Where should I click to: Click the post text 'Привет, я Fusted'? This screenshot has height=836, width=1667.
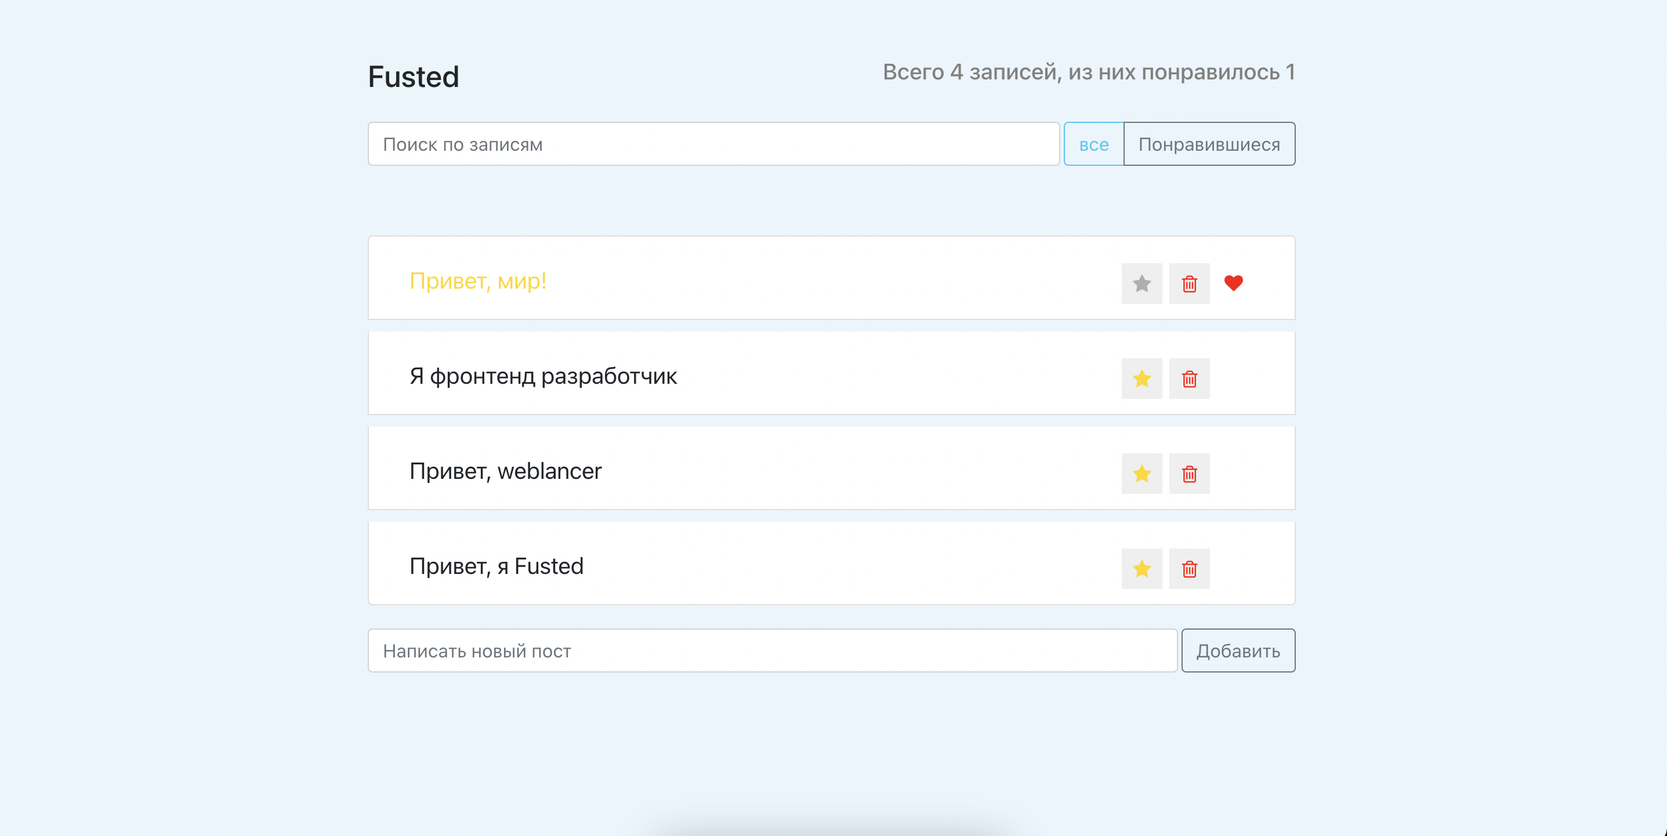click(496, 566)
